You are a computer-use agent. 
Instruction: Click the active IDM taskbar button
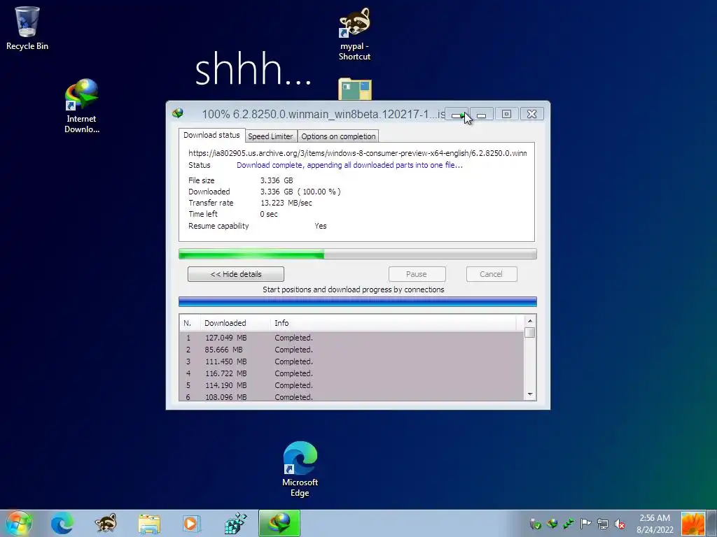coord(279,523)
